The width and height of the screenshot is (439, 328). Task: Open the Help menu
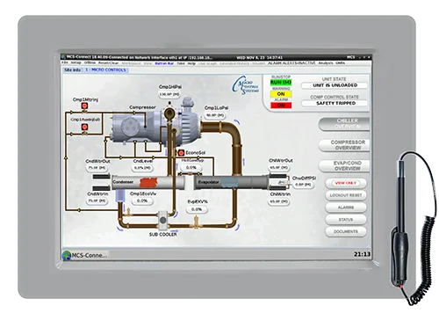tap(191, 63)
